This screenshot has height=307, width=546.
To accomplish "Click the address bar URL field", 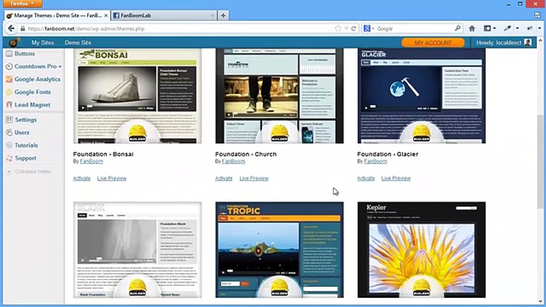I will click(179, 29).
